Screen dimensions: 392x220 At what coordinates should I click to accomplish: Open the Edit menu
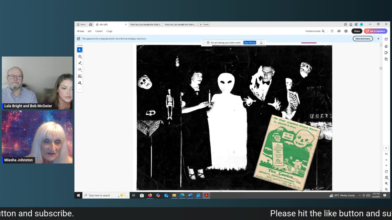89,31
